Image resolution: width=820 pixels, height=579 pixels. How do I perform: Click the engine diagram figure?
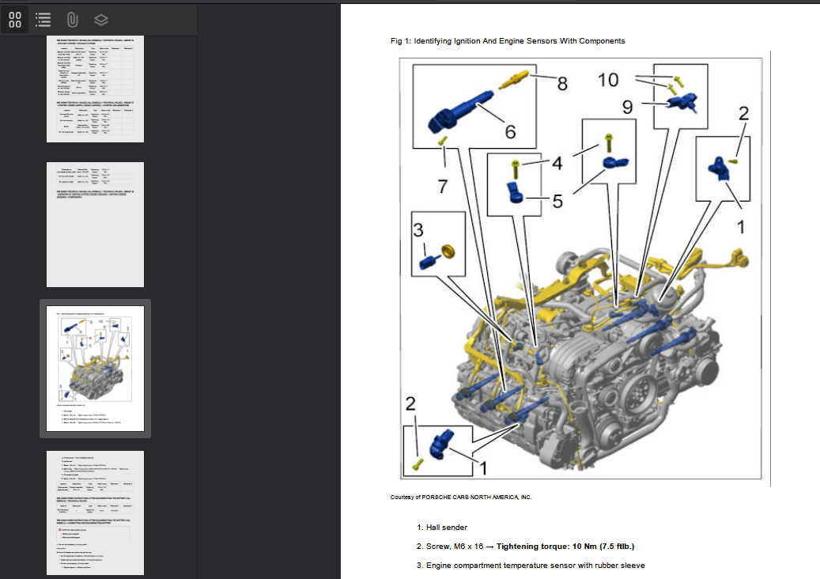[x=580, y=268]
